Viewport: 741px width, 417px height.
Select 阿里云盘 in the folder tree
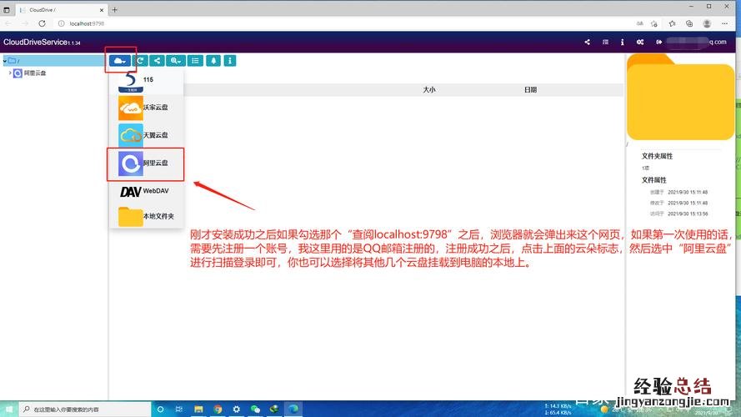[x=35, y=73]
